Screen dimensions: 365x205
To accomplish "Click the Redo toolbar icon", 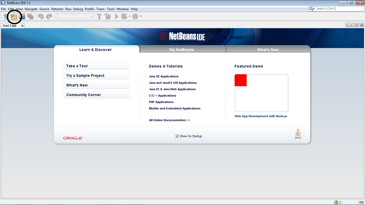I will [x=49, y=17].
